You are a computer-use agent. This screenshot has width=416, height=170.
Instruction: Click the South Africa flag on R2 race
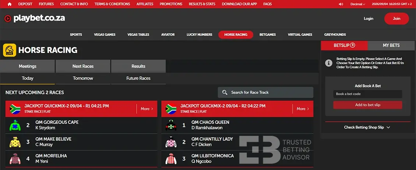[x=171, y=109]
